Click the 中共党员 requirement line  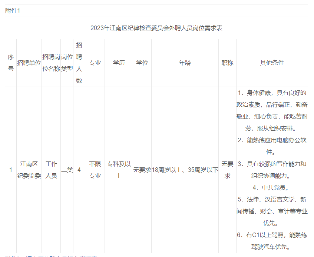point(272,187)
